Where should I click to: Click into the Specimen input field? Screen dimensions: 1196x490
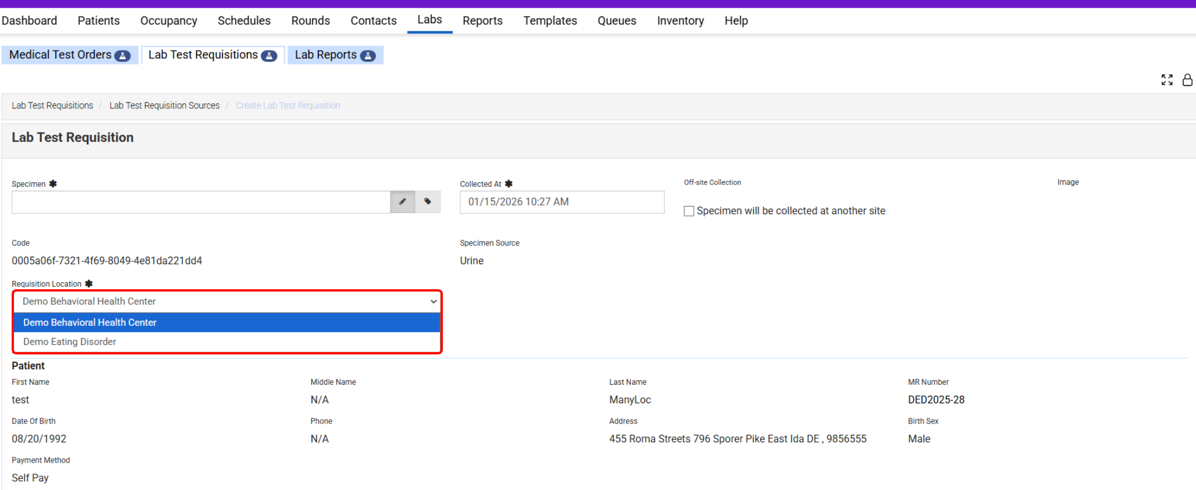click(x=200, y=202)
